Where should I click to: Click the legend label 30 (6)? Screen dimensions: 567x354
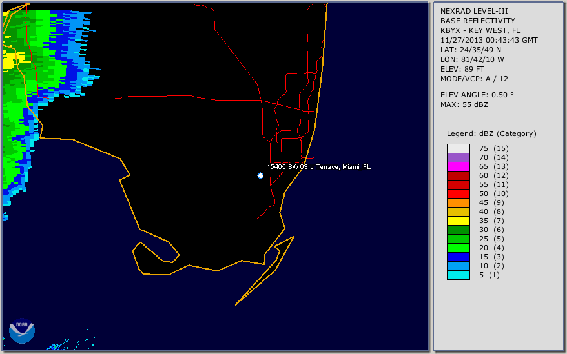[491, 230]
